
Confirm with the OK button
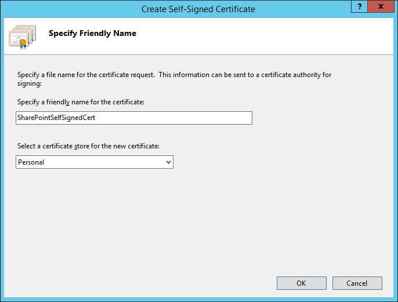[x=302, y=283]
